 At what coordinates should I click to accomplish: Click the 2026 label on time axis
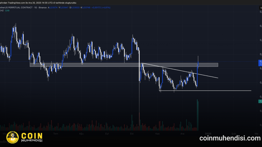click(x=208, y=133)
